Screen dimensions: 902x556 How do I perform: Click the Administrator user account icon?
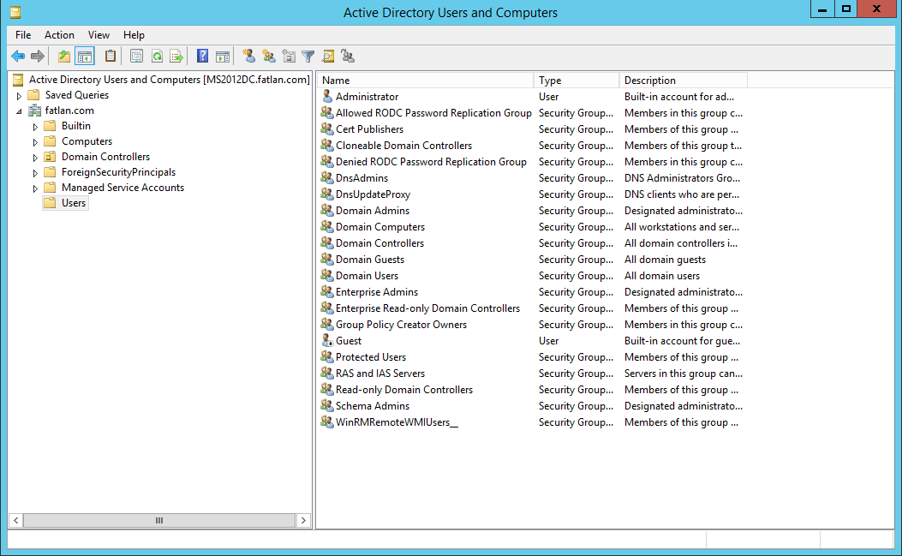(x=327, y=97)
